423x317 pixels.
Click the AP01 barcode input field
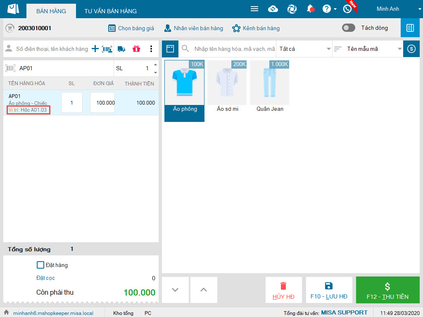tap(65, 68)
